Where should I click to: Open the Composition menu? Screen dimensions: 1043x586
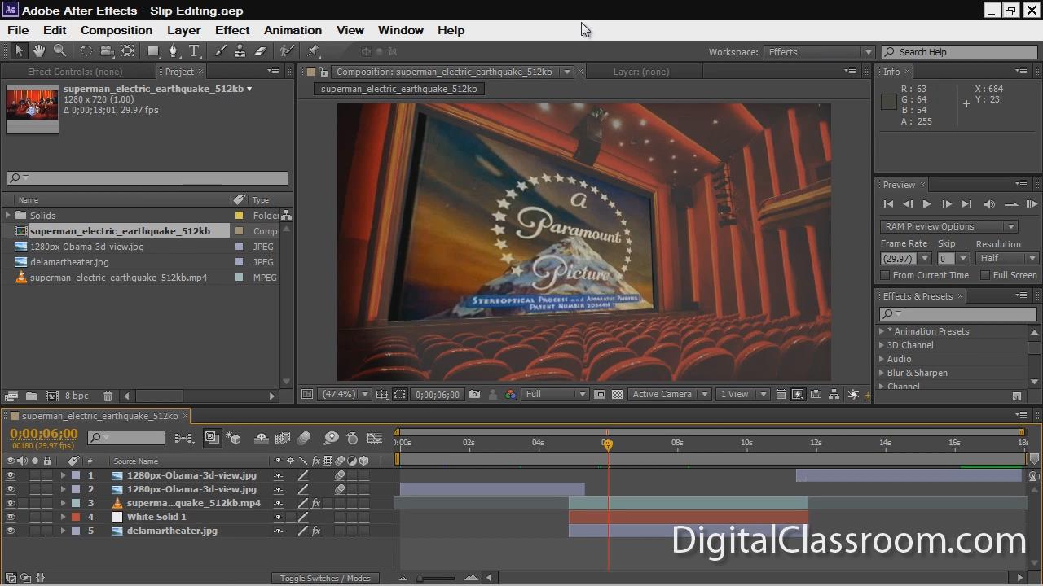coord(117,30)
